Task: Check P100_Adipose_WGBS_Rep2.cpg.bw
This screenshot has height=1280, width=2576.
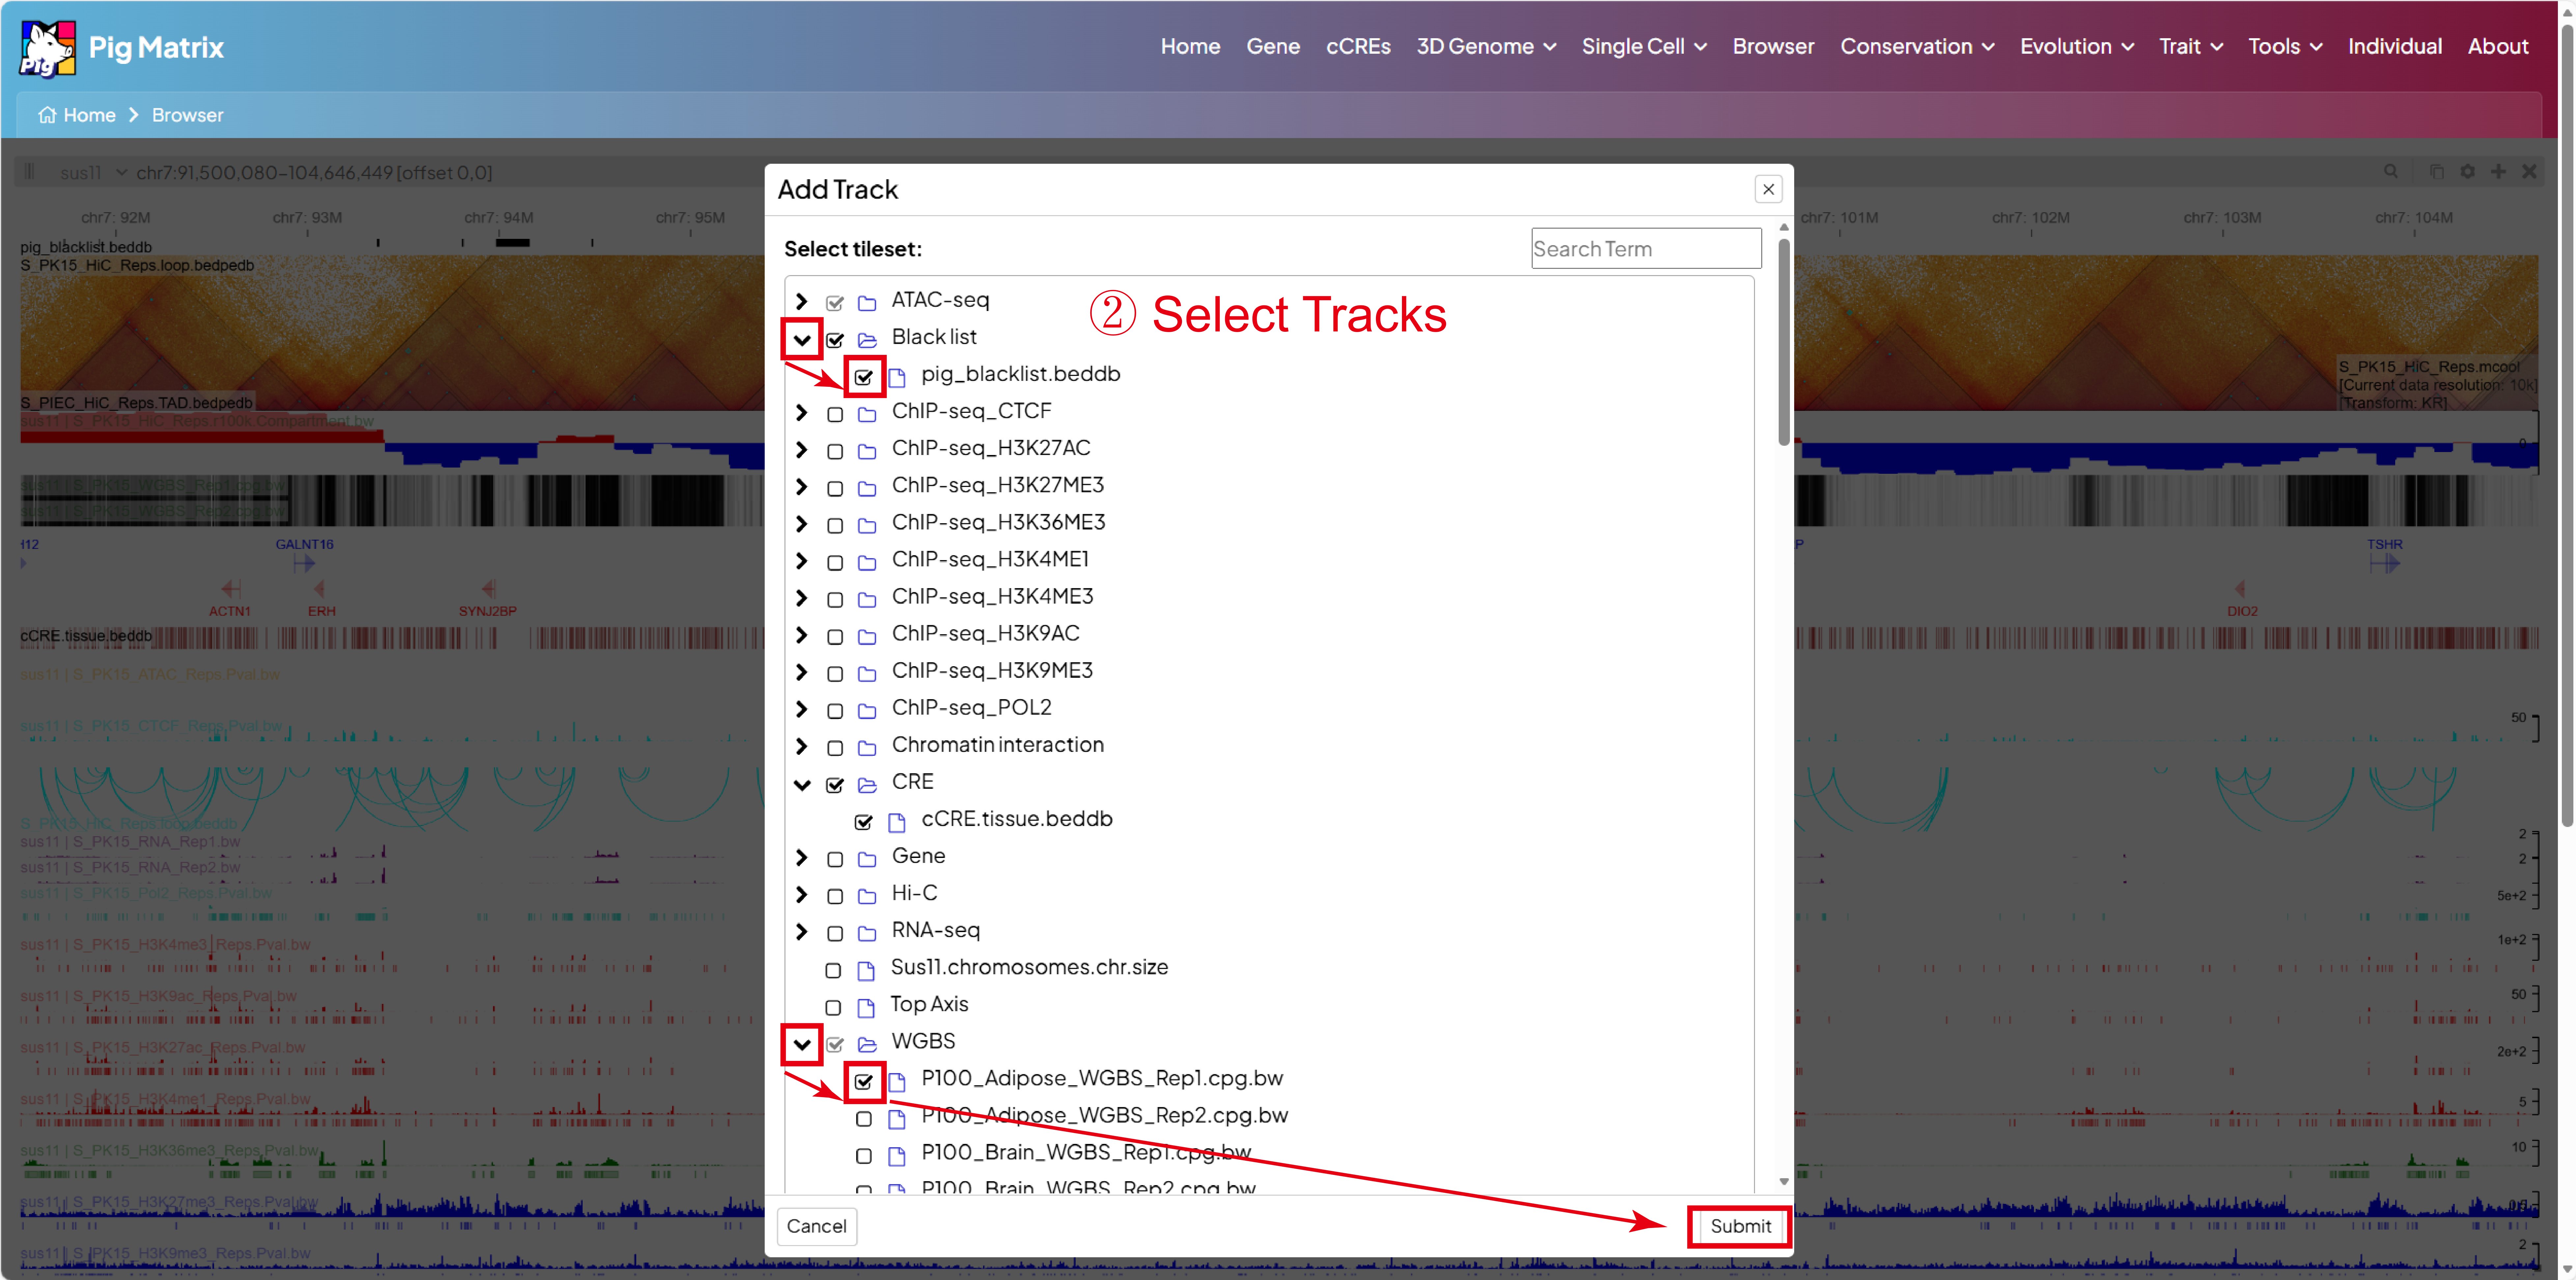Action: pos(864,1119)
